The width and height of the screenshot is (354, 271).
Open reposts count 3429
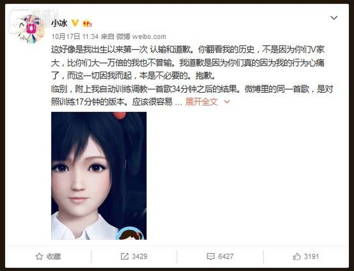coord(140,256)
